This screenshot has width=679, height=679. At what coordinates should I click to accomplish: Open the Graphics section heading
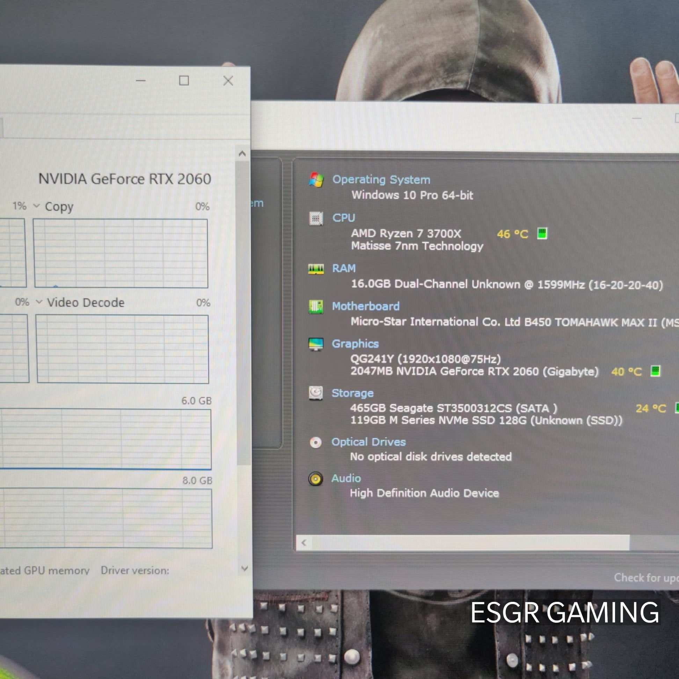point(355,343)
